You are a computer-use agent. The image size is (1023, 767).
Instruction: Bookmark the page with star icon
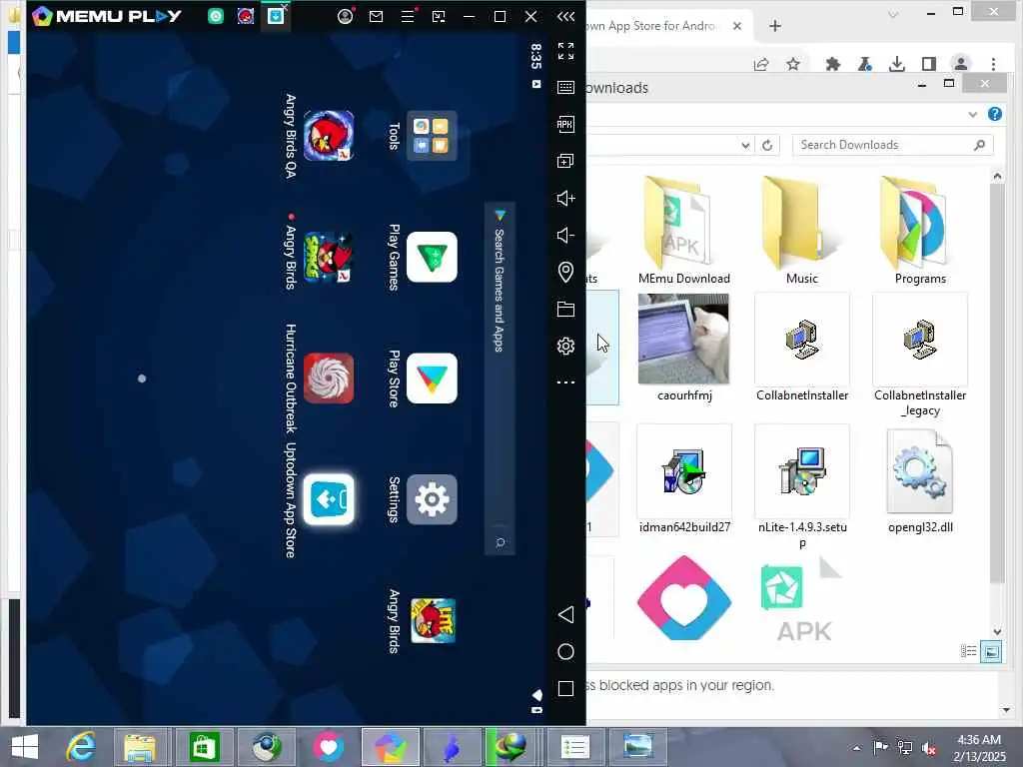tap(793, 64)
